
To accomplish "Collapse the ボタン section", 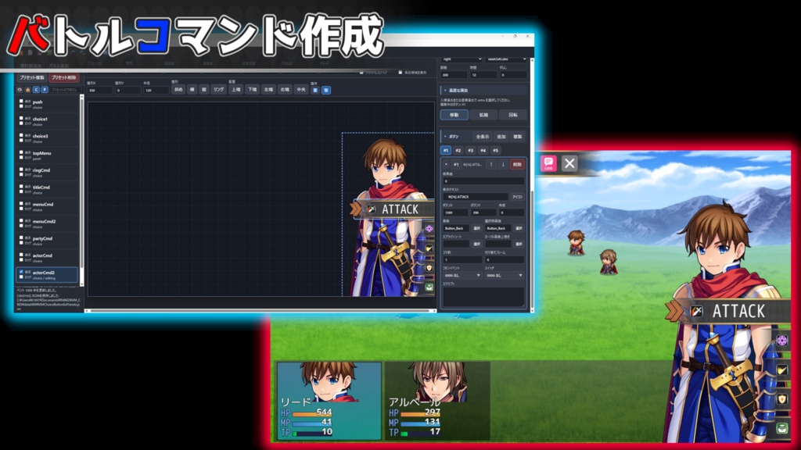I will coord(445,137).
